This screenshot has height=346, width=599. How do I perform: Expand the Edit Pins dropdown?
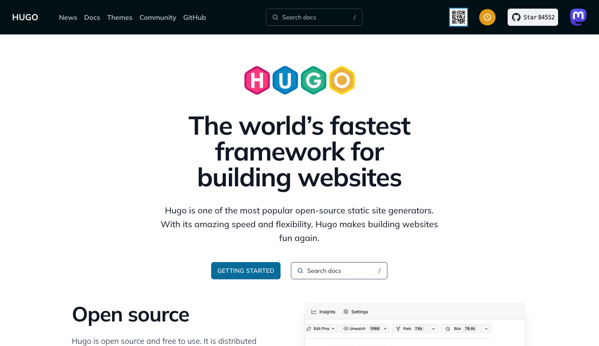coord(322,328)
